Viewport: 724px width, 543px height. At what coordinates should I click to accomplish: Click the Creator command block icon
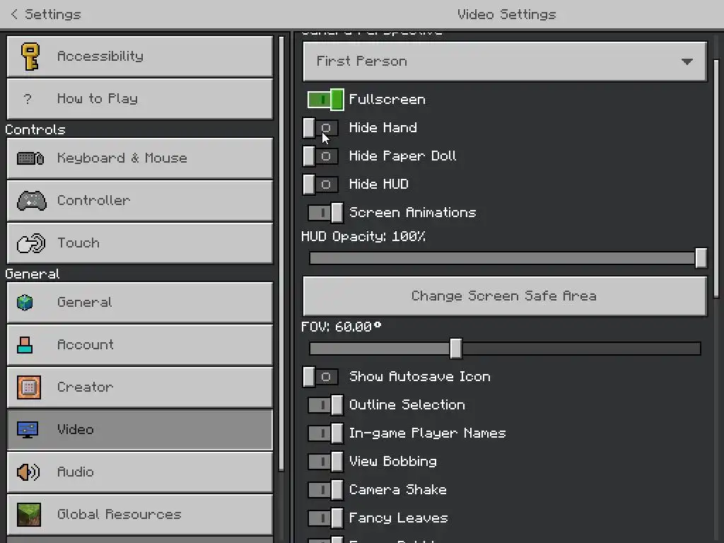(28, 387)
